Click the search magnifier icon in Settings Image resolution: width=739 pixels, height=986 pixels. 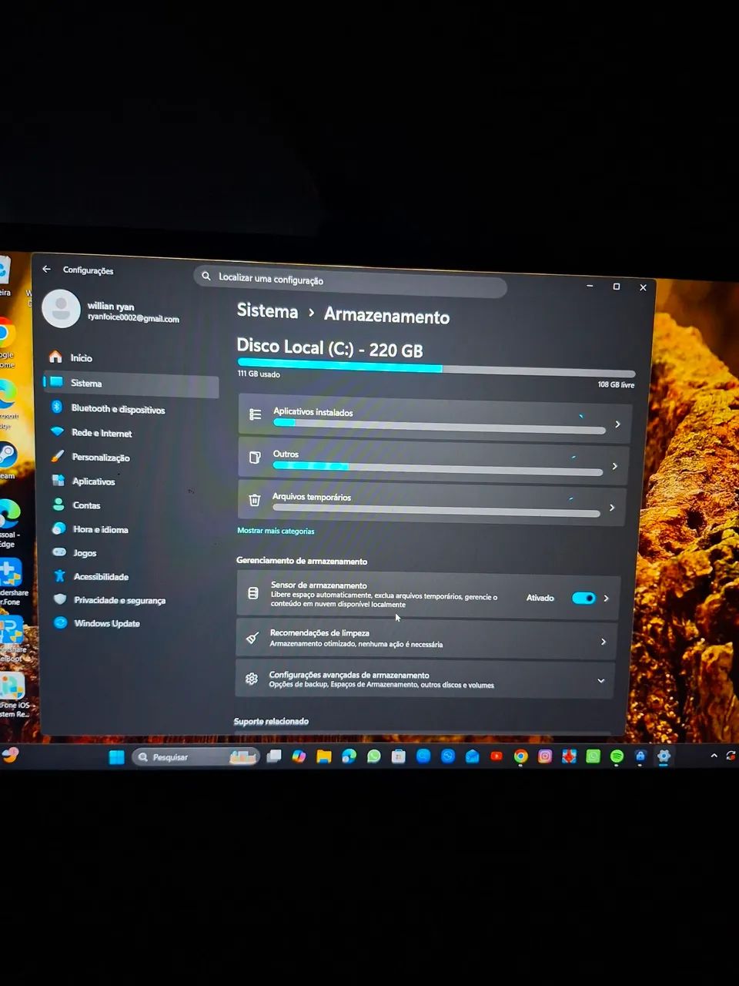click(x=206, y=276)
